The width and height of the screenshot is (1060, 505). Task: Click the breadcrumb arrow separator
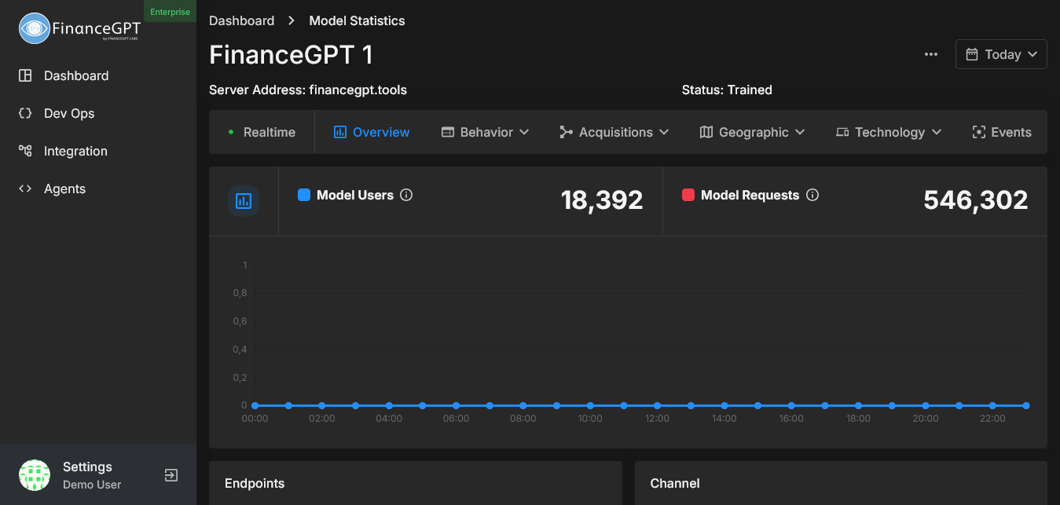(292, 21)
